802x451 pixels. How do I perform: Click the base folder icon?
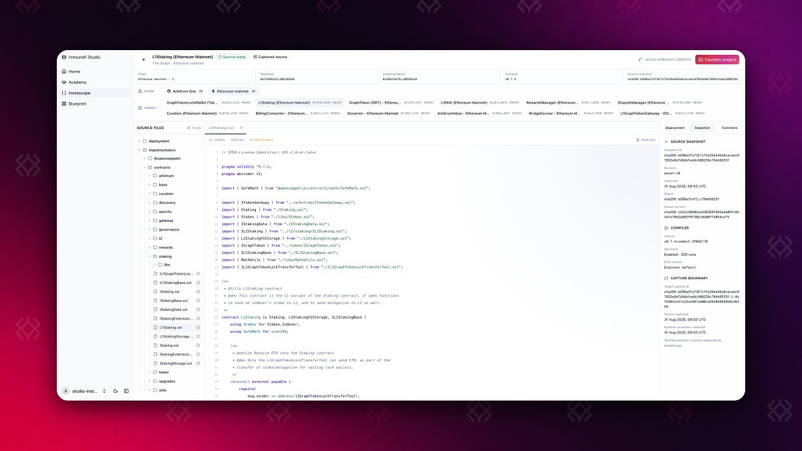154,184
